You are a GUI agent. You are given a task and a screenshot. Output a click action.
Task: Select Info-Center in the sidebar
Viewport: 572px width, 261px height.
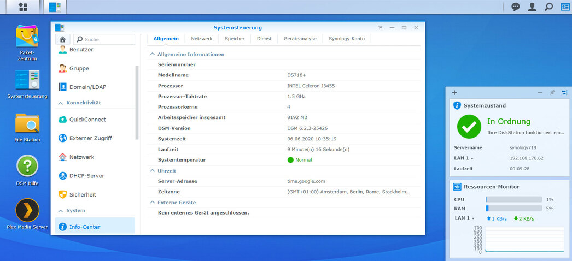[x=95, y=227]
